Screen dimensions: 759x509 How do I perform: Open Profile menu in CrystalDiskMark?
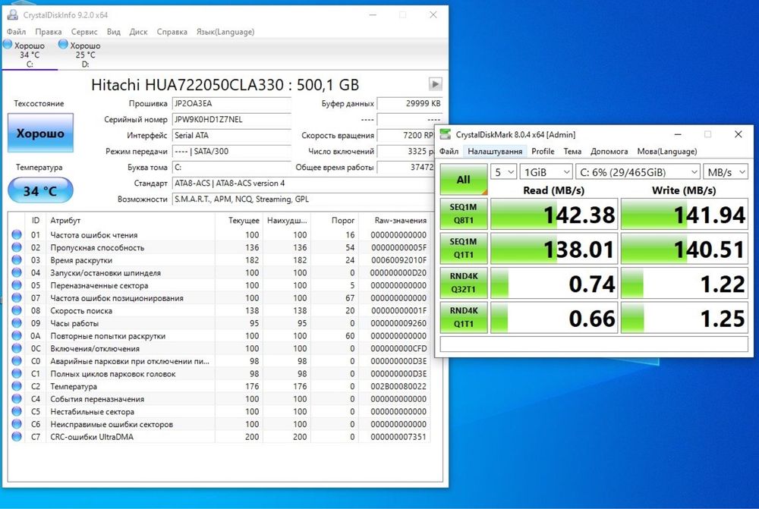point(543,151)
